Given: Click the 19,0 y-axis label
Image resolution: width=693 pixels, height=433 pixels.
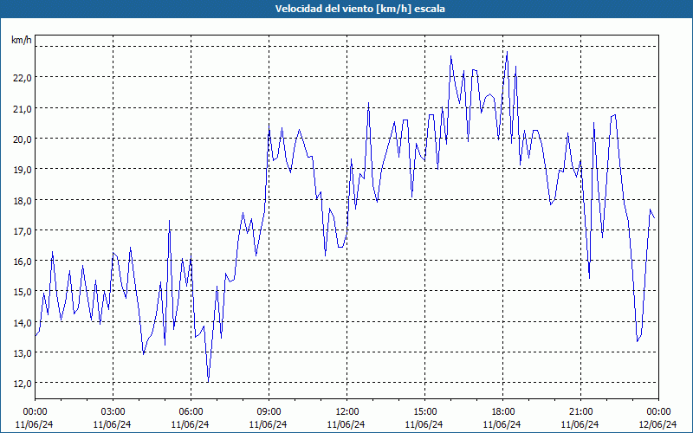Looking at the screenshot, I should tap(23, 169).
